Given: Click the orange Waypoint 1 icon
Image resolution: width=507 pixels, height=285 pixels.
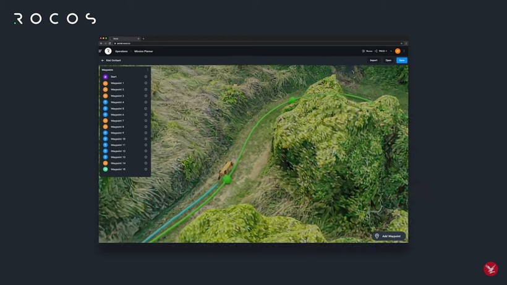Looking at the screenshot, I should (x=105, y=83).
